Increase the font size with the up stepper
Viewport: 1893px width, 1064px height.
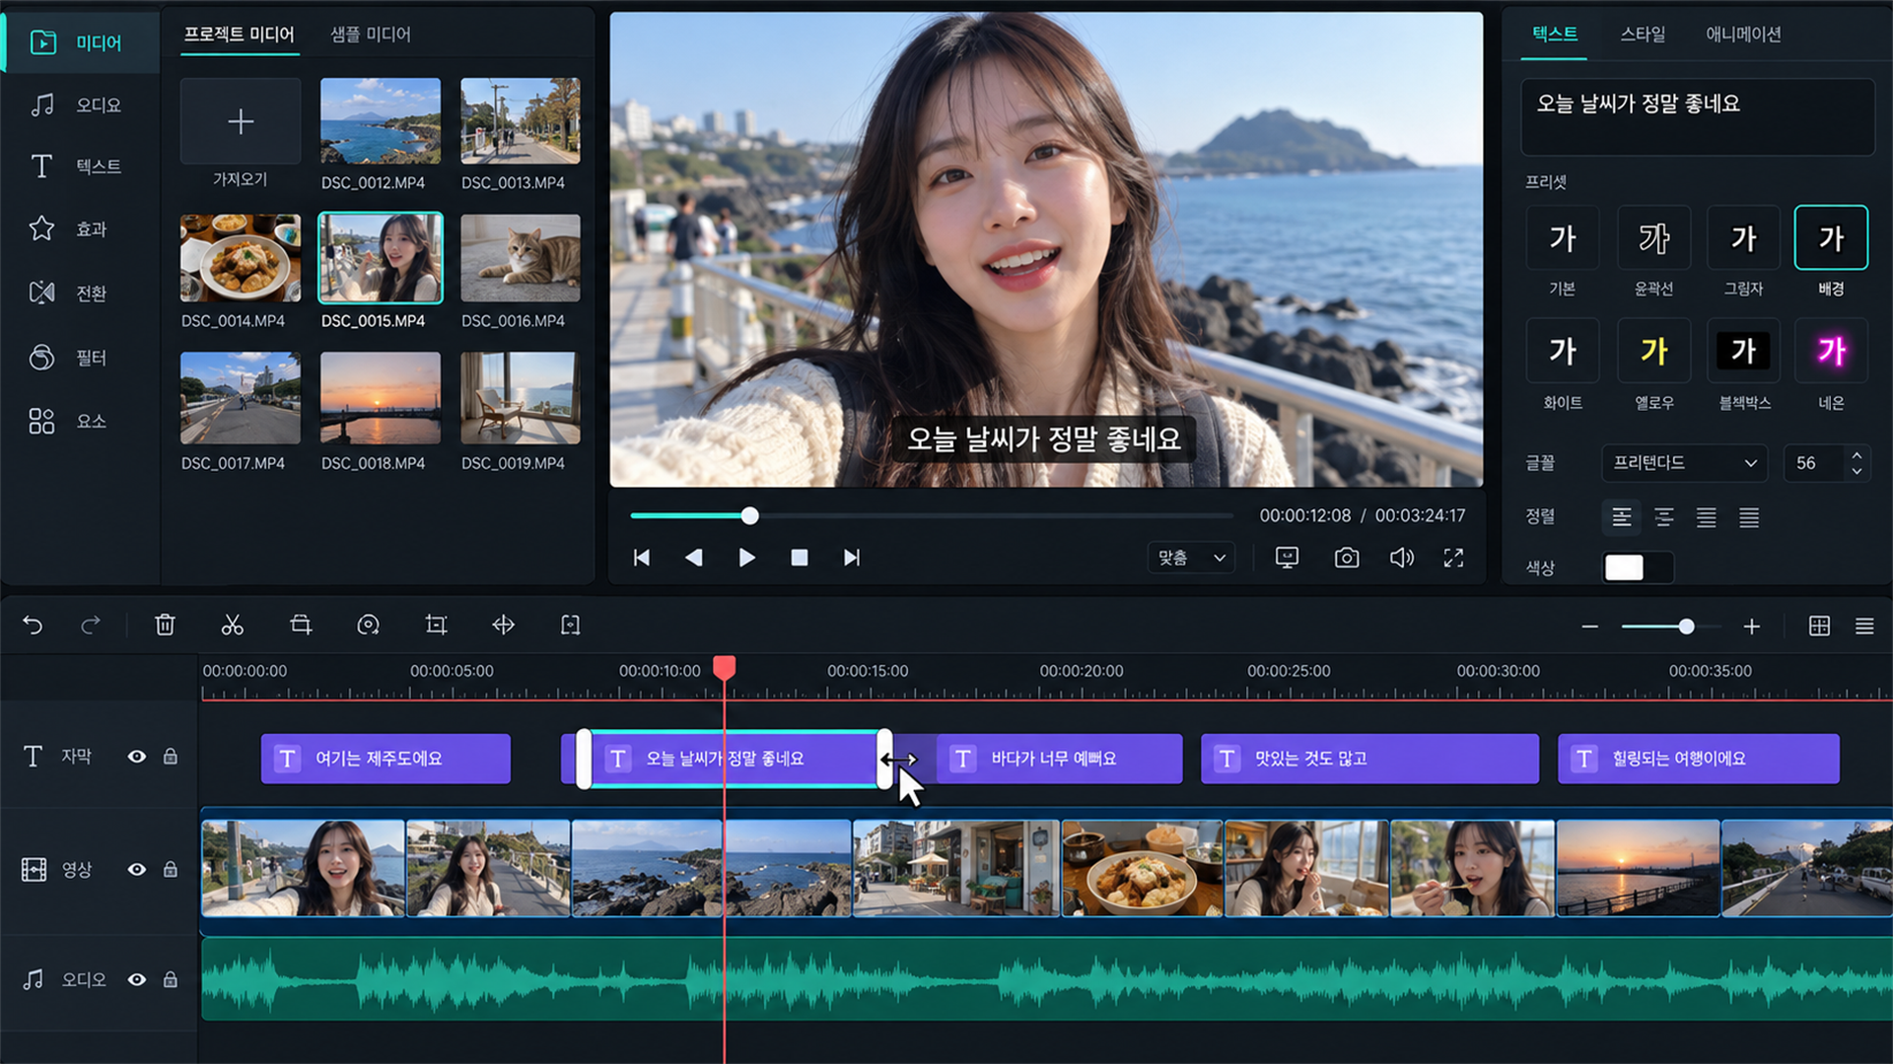[x=1857, y=455]
